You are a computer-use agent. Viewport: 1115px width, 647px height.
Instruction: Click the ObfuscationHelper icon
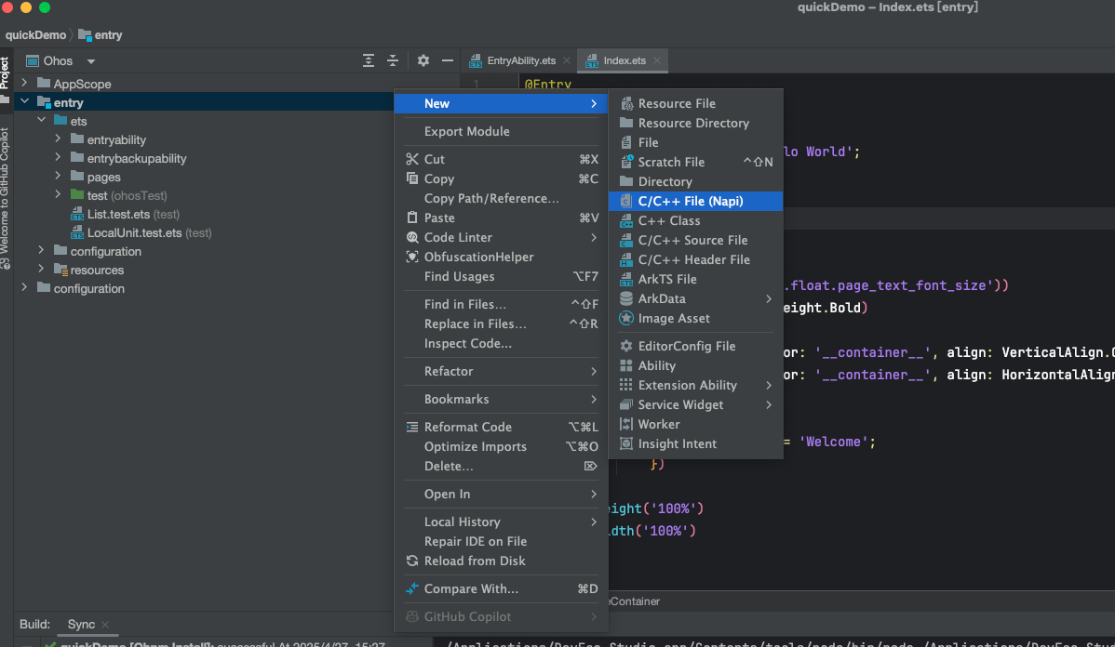tap(412, 257)
